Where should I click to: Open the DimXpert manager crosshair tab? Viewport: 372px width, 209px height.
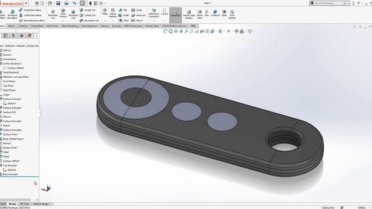point(22,35)
